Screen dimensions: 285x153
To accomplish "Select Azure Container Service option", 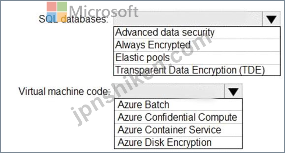I will click(178, 130).
